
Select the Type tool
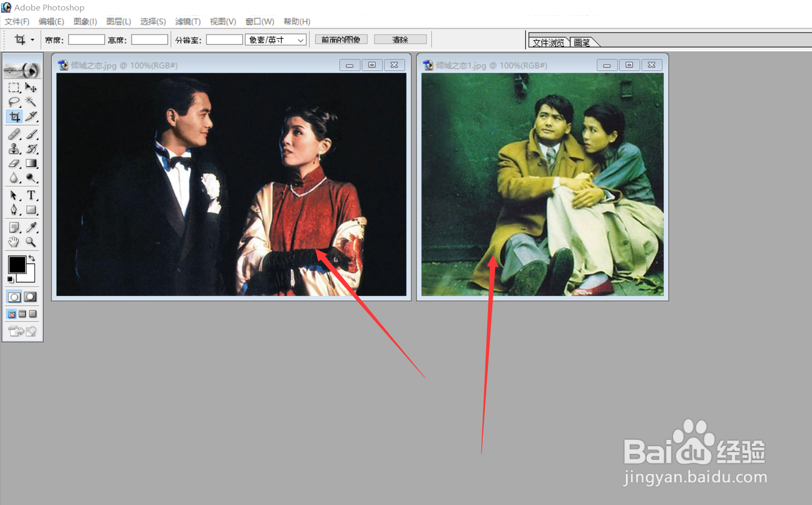click(x=31, y=195)
